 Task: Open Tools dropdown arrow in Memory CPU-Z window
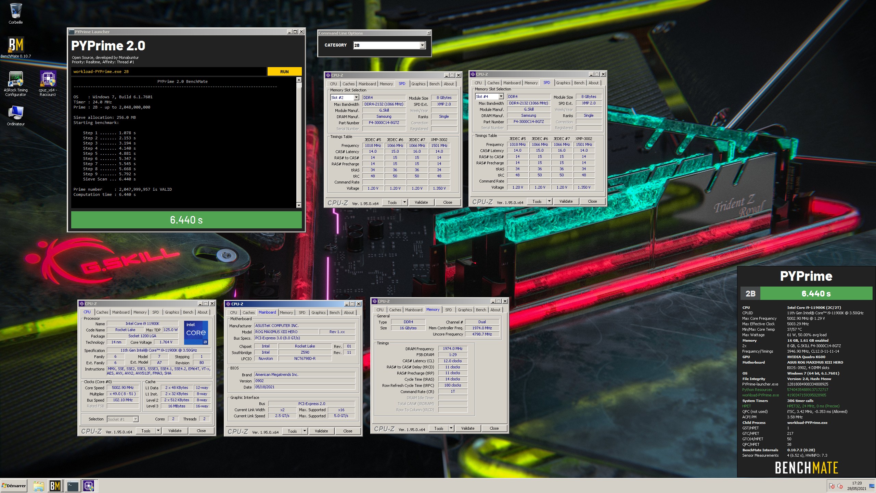(451, 428)
